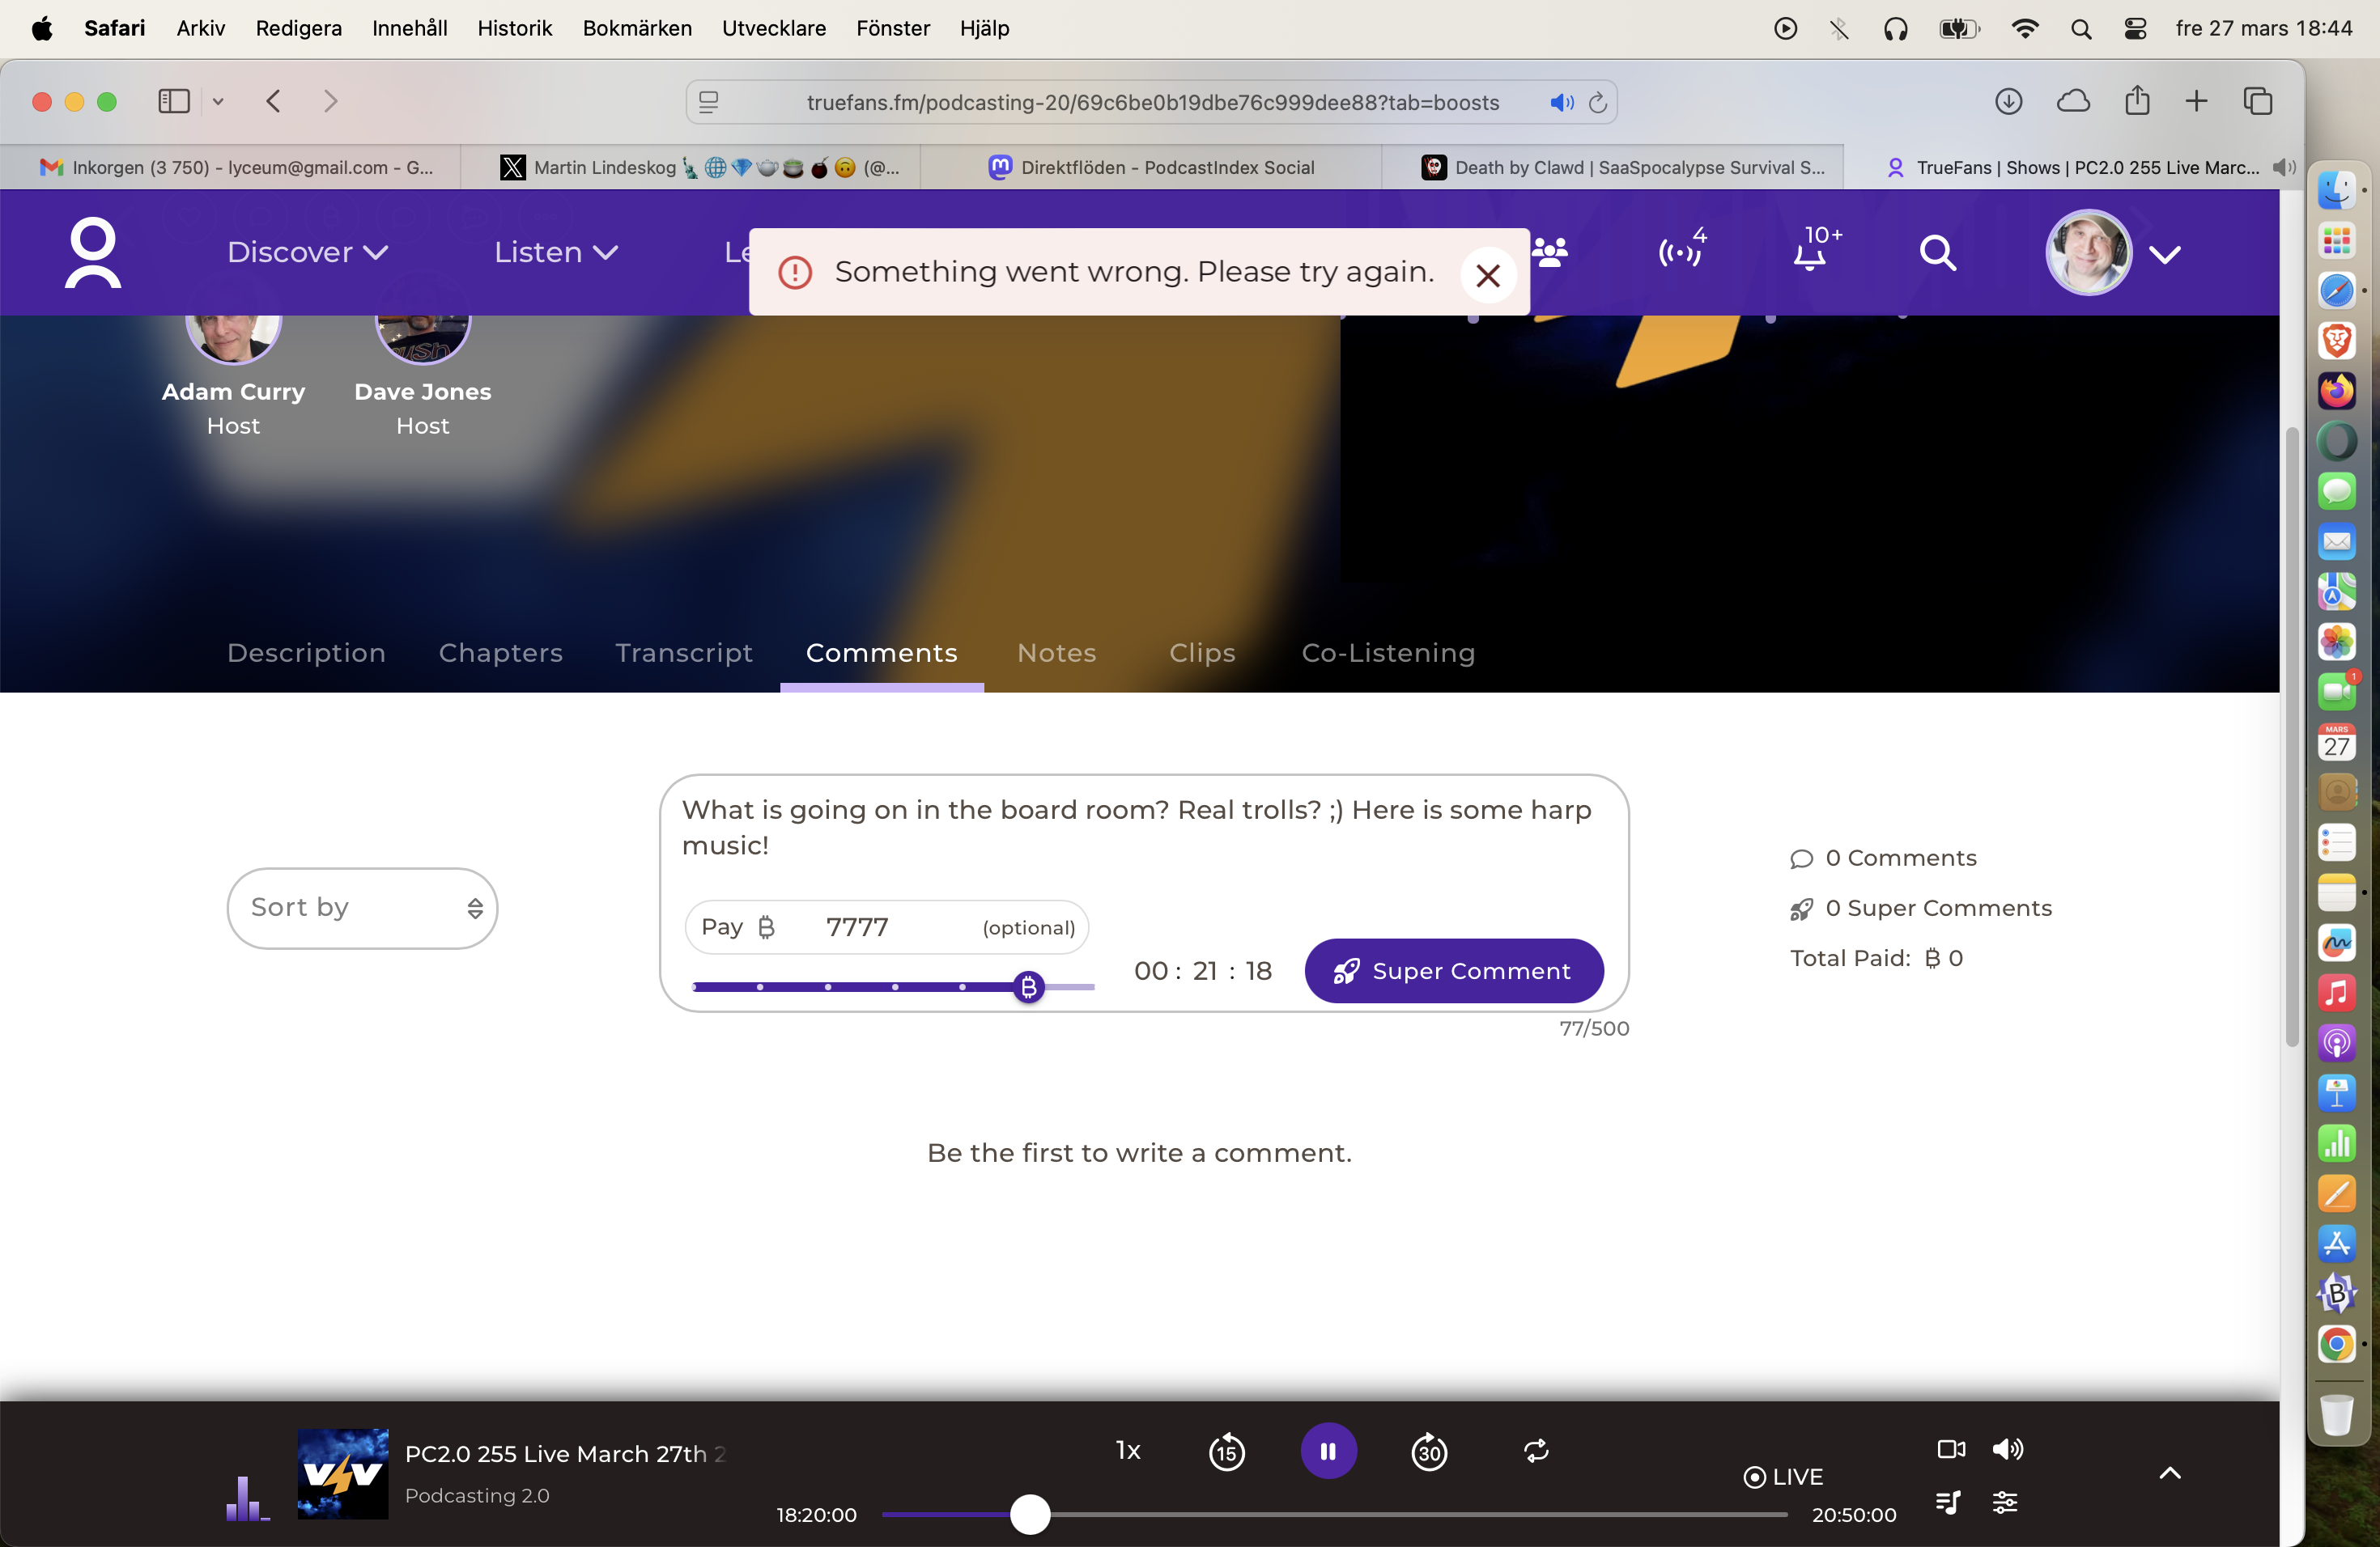
Task: Open search with the magnifier icon
Action: tap(1937, 252)
